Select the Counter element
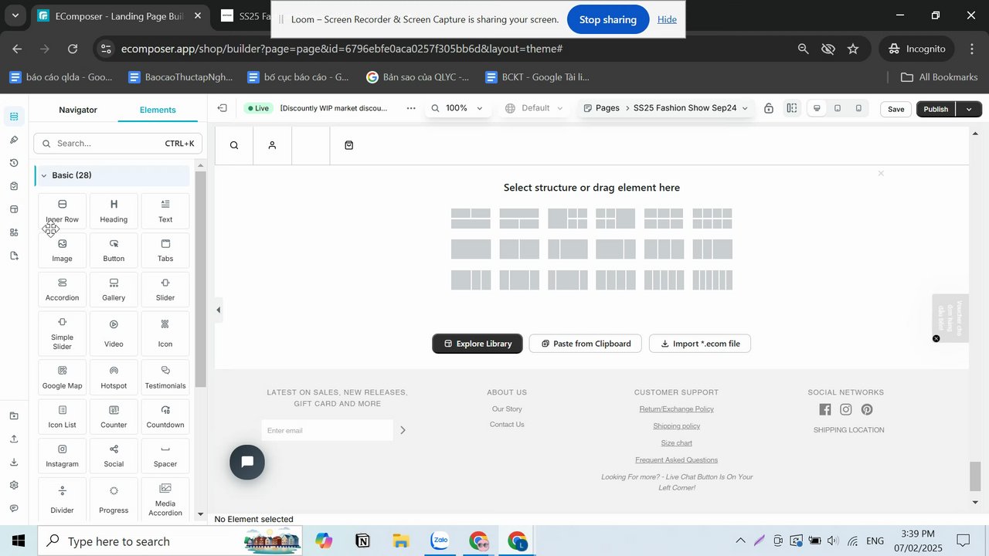 [114, 416]
